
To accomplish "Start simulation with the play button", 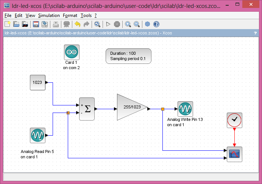I will (108, 24).
